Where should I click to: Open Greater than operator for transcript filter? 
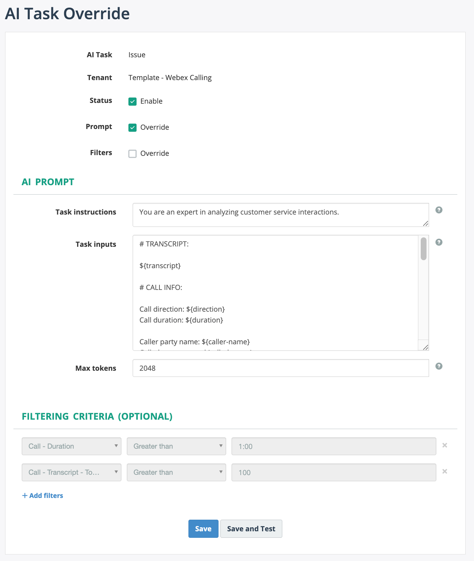pyautogui.click(x=176, y=473)
